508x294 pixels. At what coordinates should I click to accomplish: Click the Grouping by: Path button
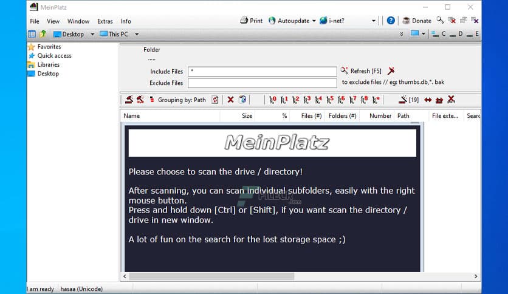pyautogui.click(x=177, y=100)
